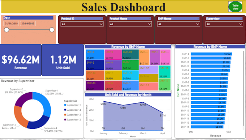Click the EMP-18 bar showing $5.3M
The width and height of the screenshot is (246, 140).
point(211,62)
